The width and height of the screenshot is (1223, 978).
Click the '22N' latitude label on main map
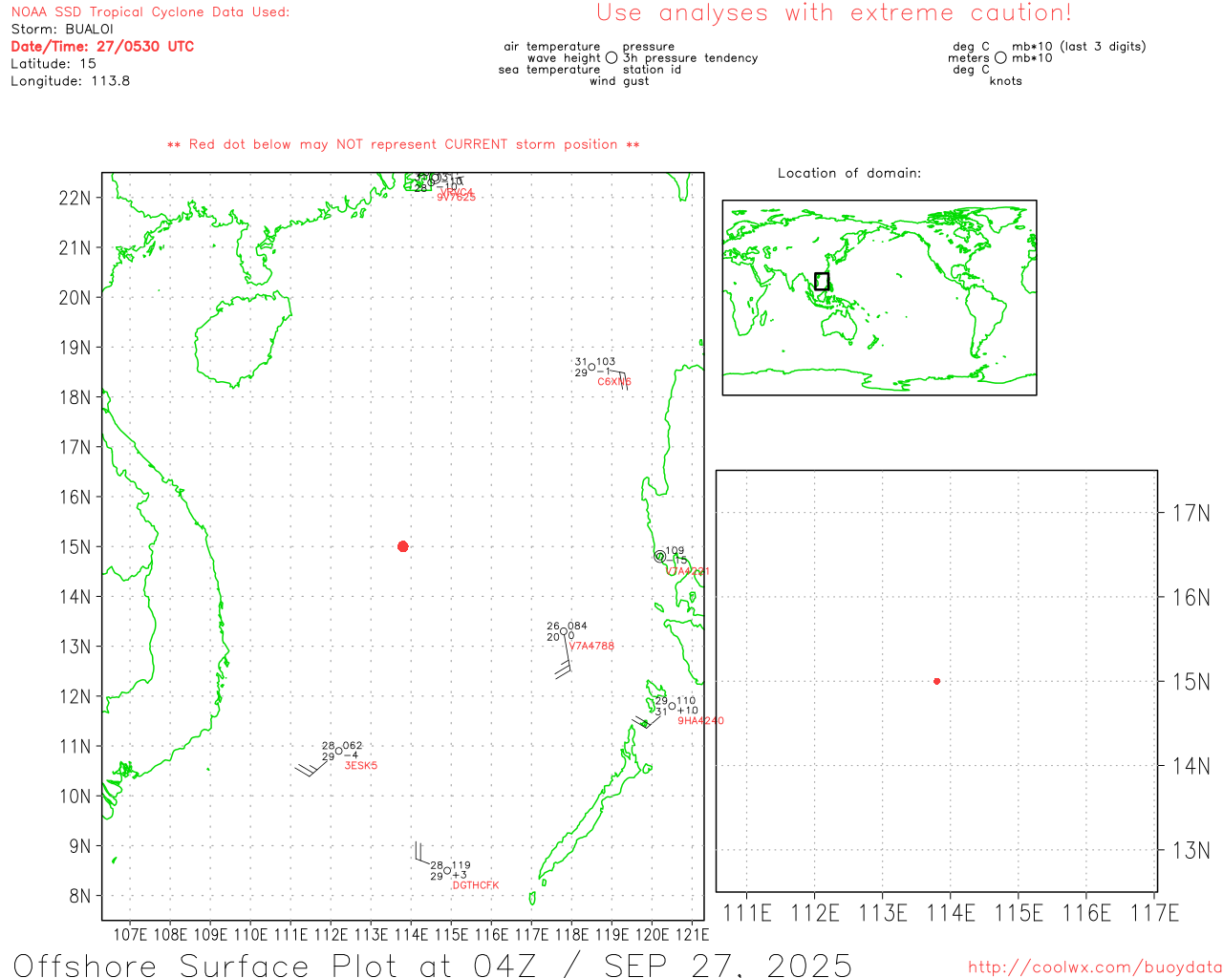pos(75,198)
